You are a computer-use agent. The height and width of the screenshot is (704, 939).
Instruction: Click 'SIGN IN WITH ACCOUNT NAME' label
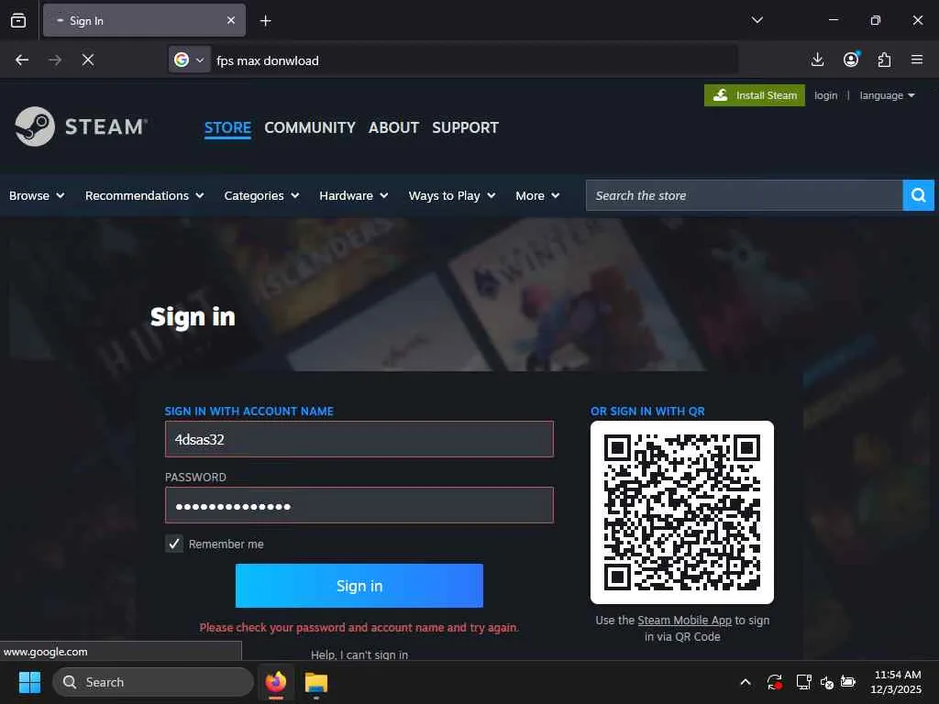coord(249,412)
